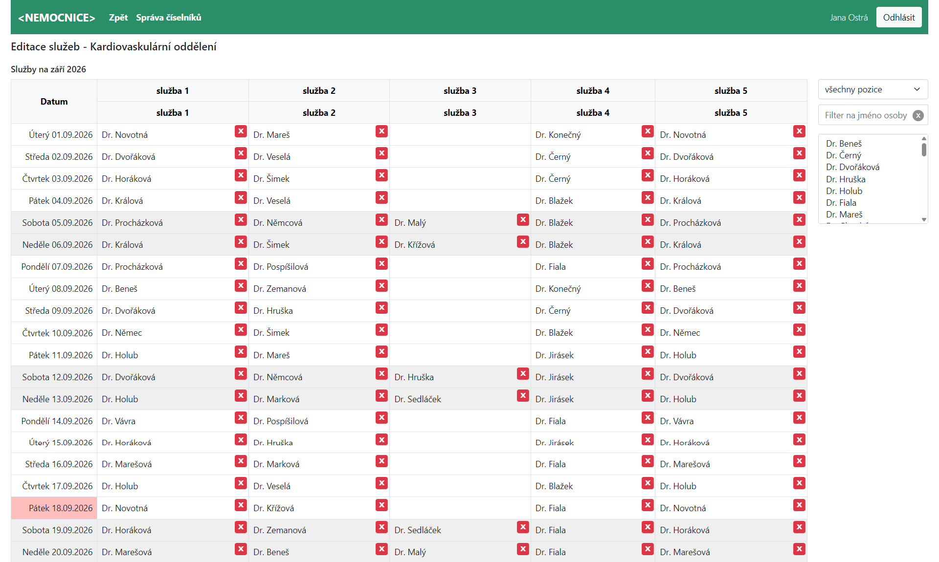Go back with Zpět link
The height and width of the screenshot is (562, 939).
click(x=118, y=18)
